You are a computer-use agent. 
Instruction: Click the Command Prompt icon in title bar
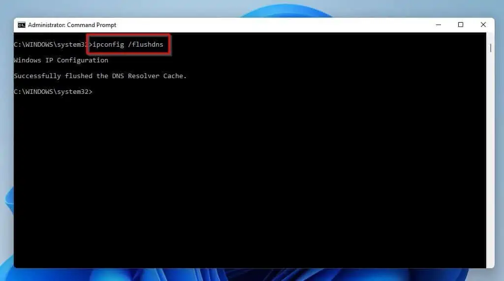click(x=22, y=25)
